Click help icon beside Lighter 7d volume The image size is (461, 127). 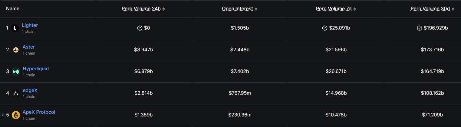point(324,28)
